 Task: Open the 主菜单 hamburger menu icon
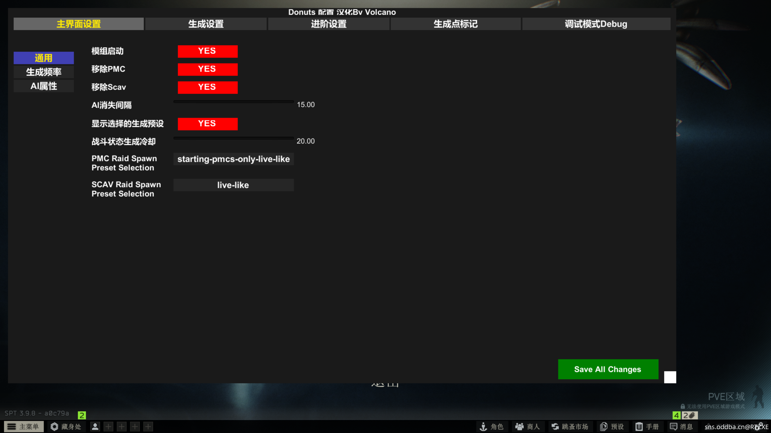coord(11,426)
